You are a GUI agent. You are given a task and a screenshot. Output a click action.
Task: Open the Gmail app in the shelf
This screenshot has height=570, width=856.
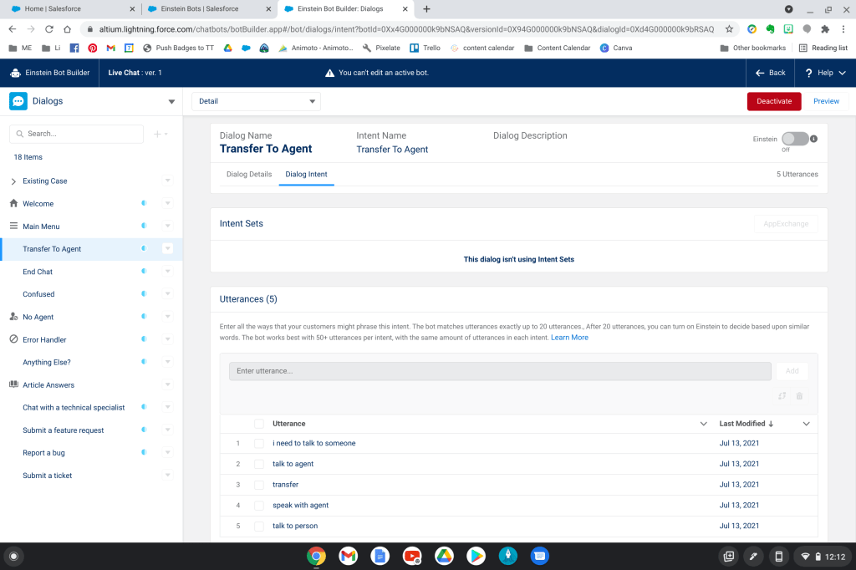point(348,556)
